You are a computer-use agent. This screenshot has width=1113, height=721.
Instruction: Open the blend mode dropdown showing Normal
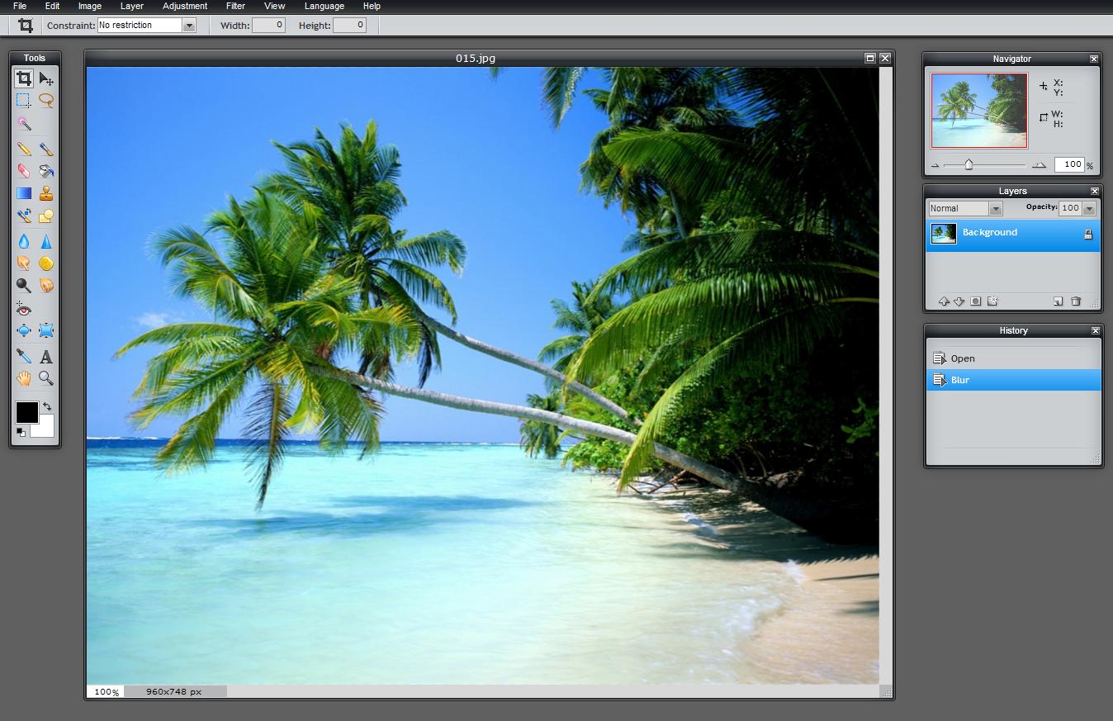tap(995, 208)
